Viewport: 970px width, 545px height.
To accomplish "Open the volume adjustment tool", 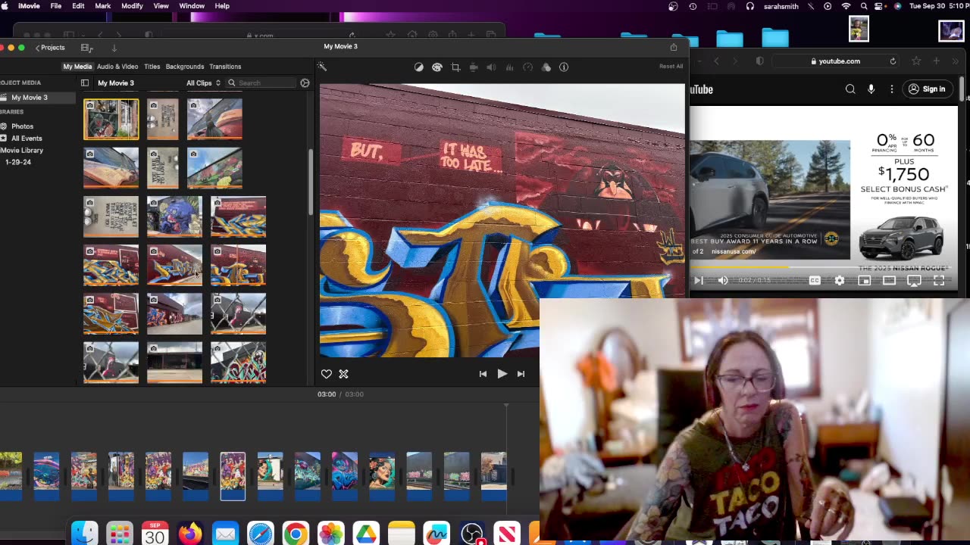I will (491, 67).
